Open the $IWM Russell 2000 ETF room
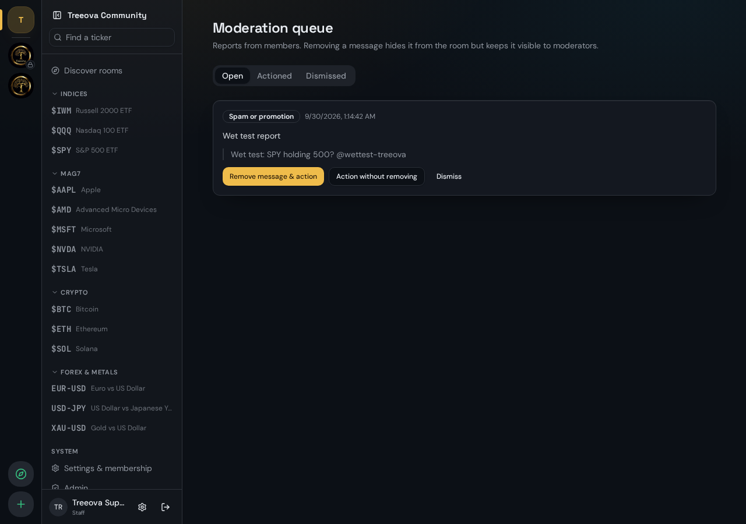This screenshot has height=524, width=746. tap(112, 111)
